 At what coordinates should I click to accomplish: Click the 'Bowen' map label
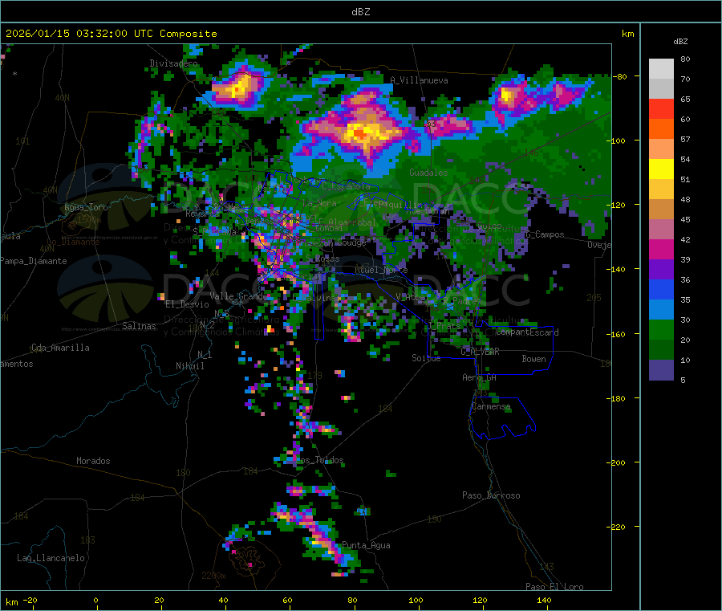(533, 359)
